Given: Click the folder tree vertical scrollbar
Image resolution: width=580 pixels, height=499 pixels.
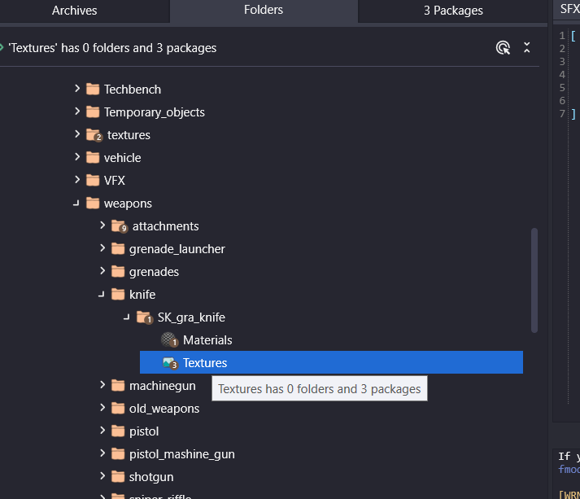Looking at the screenshot, I should pyautogui.click(x=534, y=279).
